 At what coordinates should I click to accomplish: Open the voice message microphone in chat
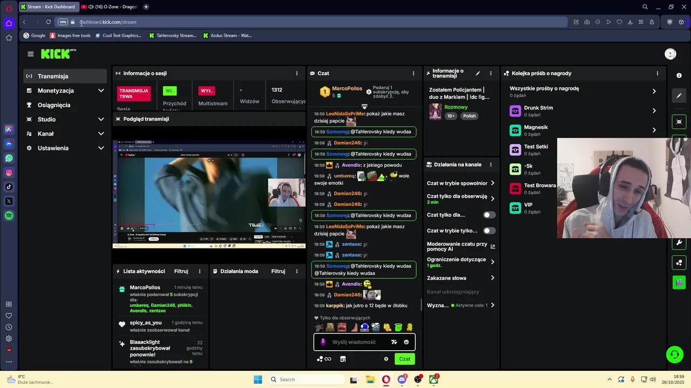[x=323, y=342]
